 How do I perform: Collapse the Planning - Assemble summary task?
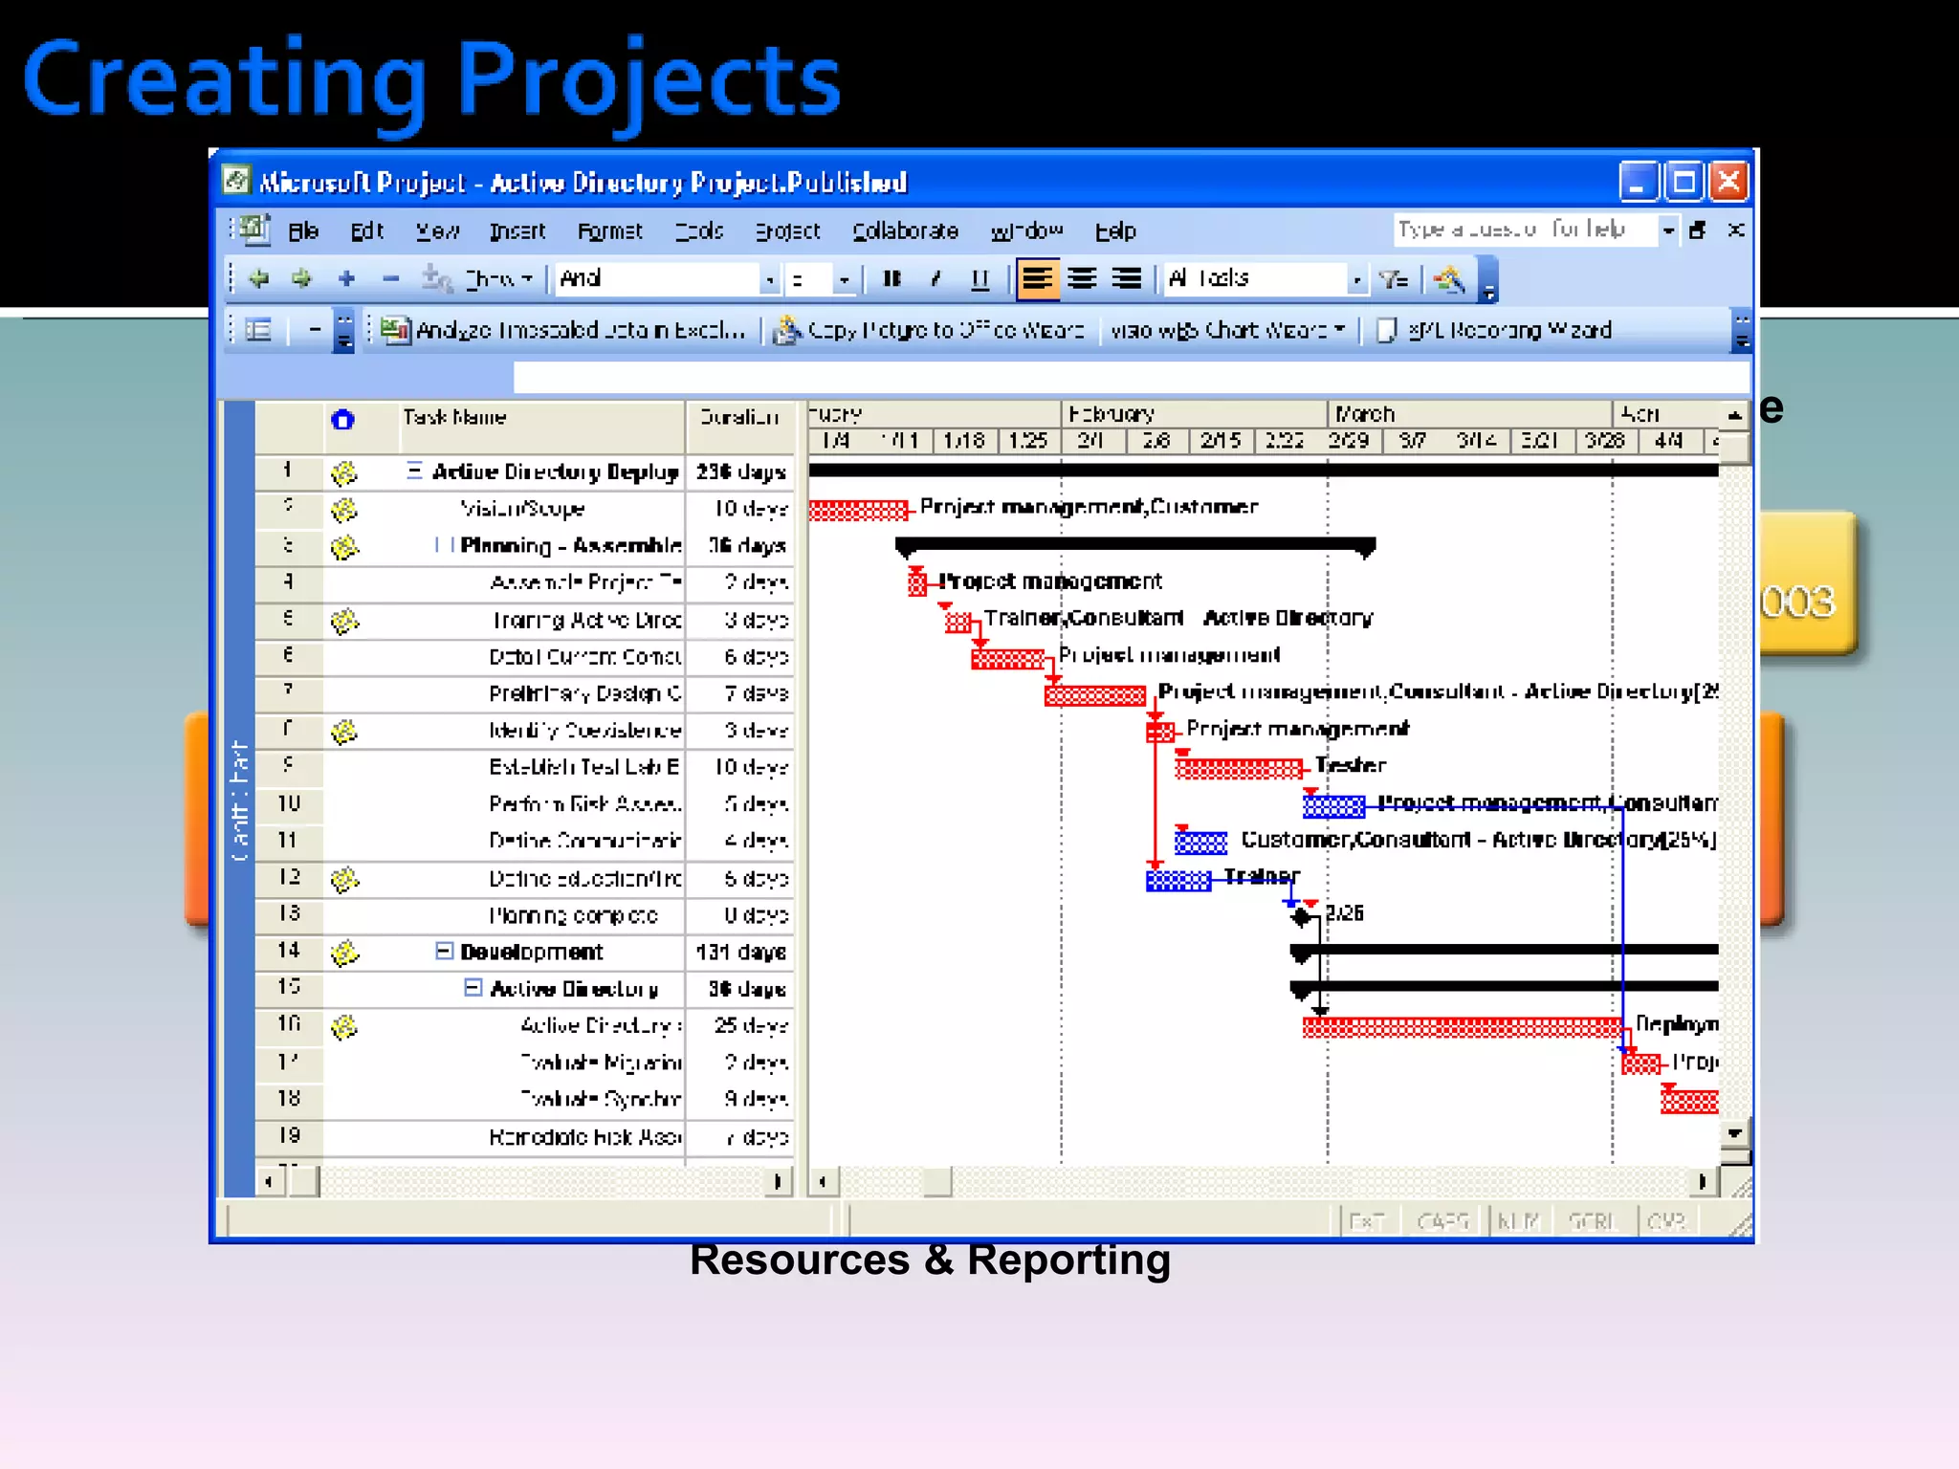click(444, 544)
